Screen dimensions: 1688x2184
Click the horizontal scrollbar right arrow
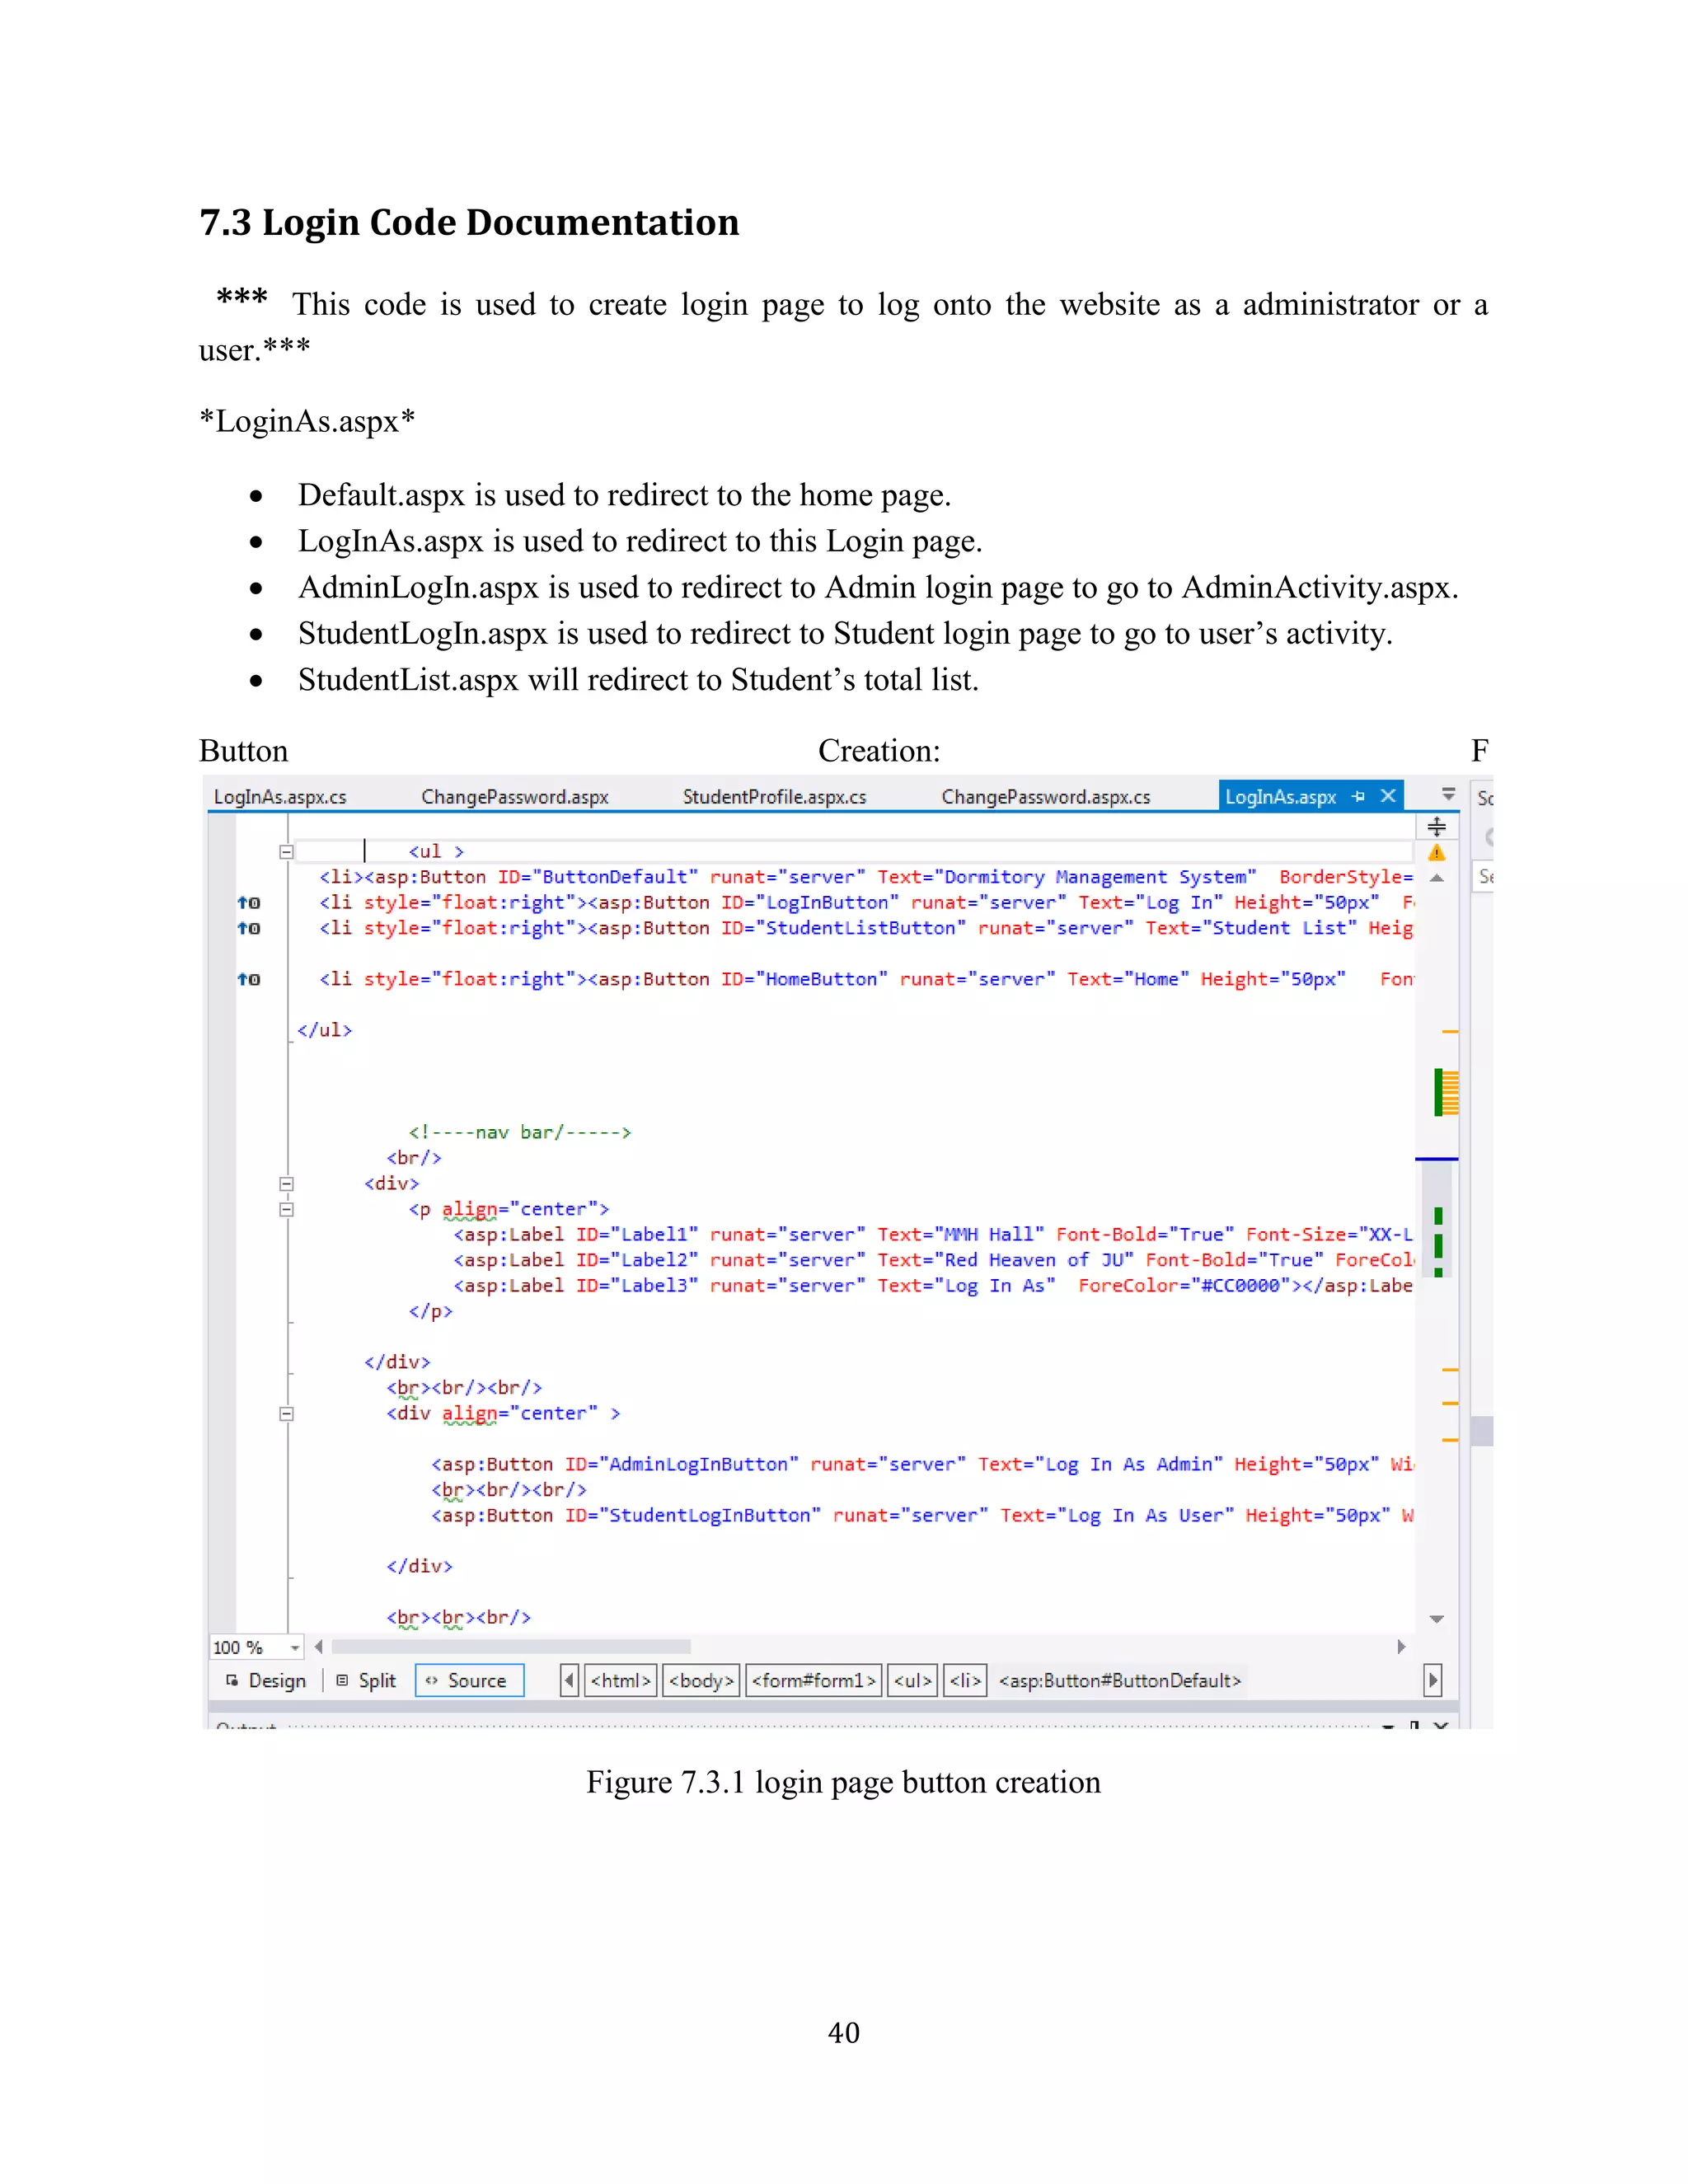click(x=1401, y=1647)
